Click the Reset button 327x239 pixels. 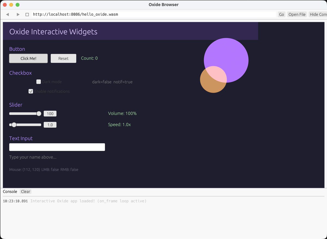pyautogui.click(x=63, y=58)
